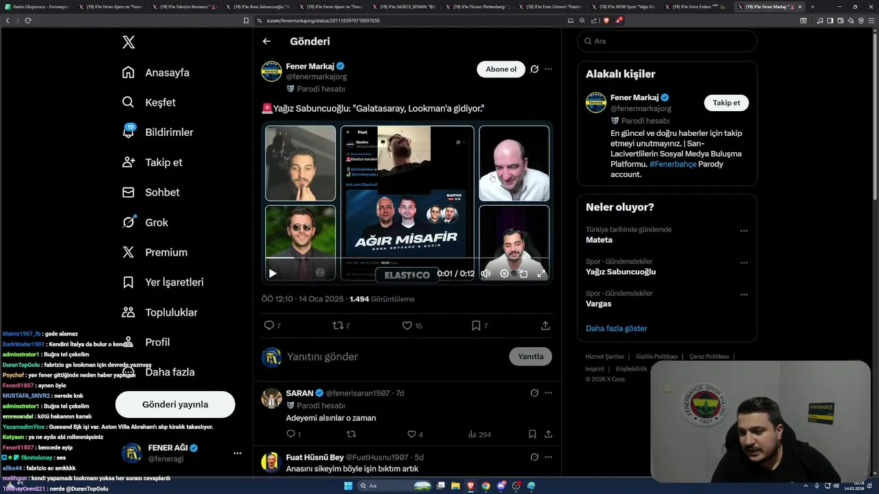
Task: Follow Fener Markaj with Takip et
Action: pos(726,103)
